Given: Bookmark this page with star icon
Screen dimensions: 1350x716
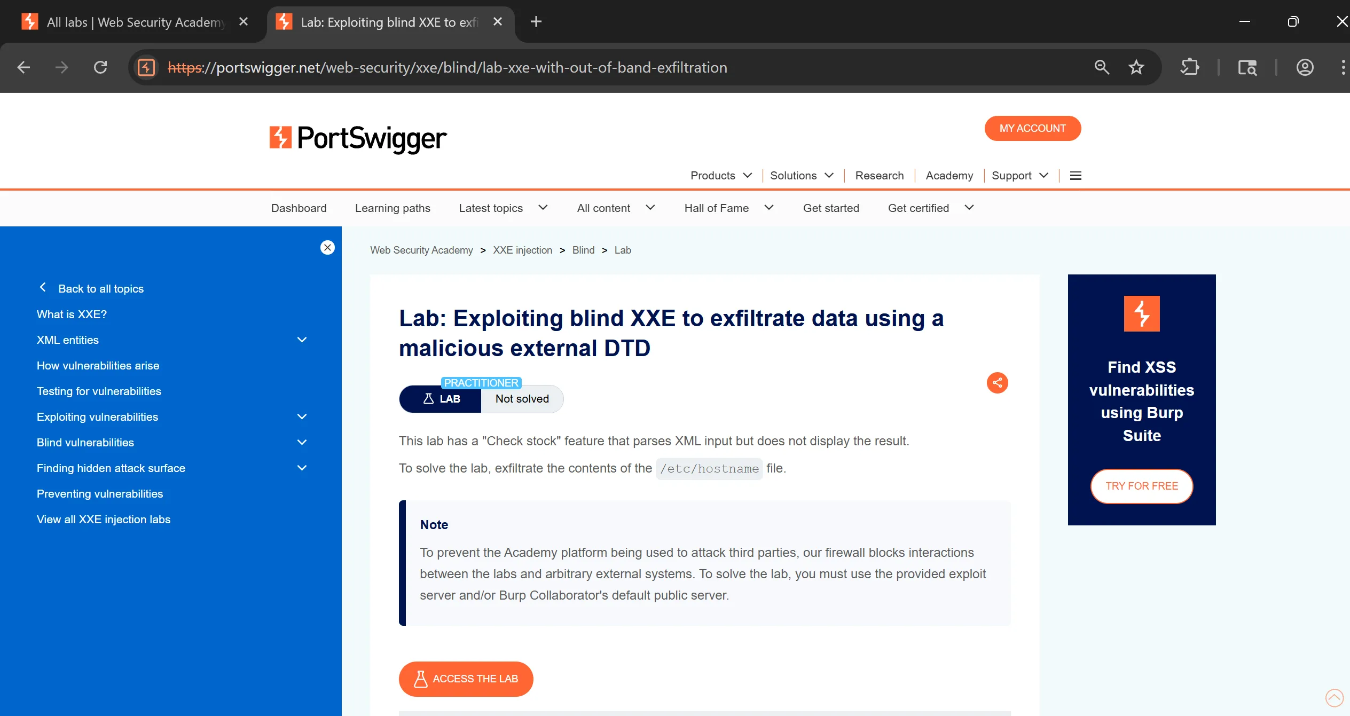Looking at the screenshot, I should coord(1136,67).
